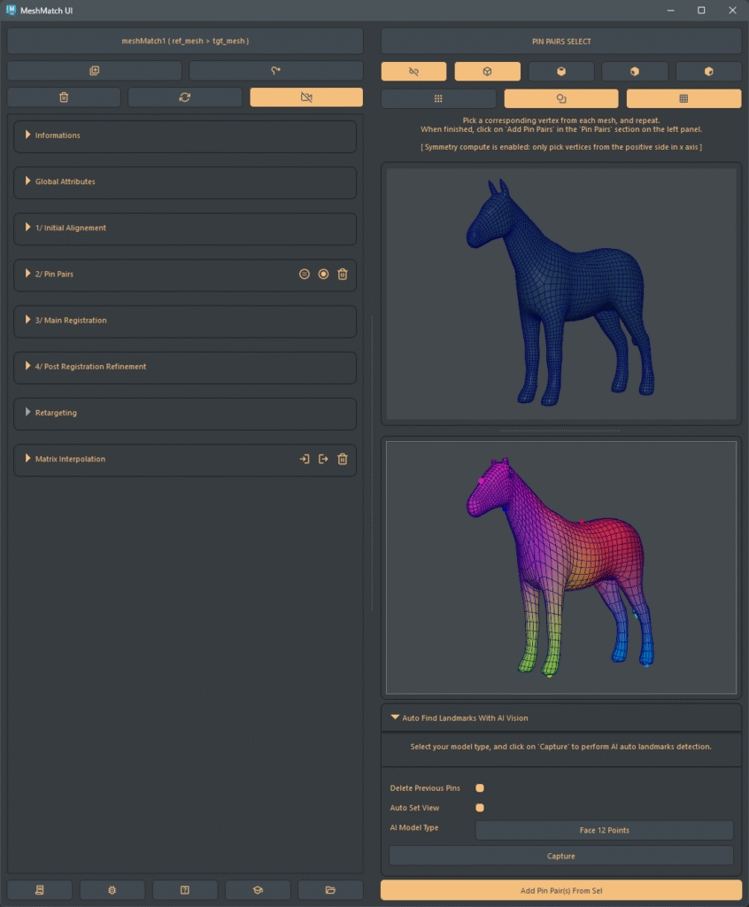Screen dimensions: 749x907
Task: Toggle the unlink icon button in pin pairs
Action: point(413,71)
